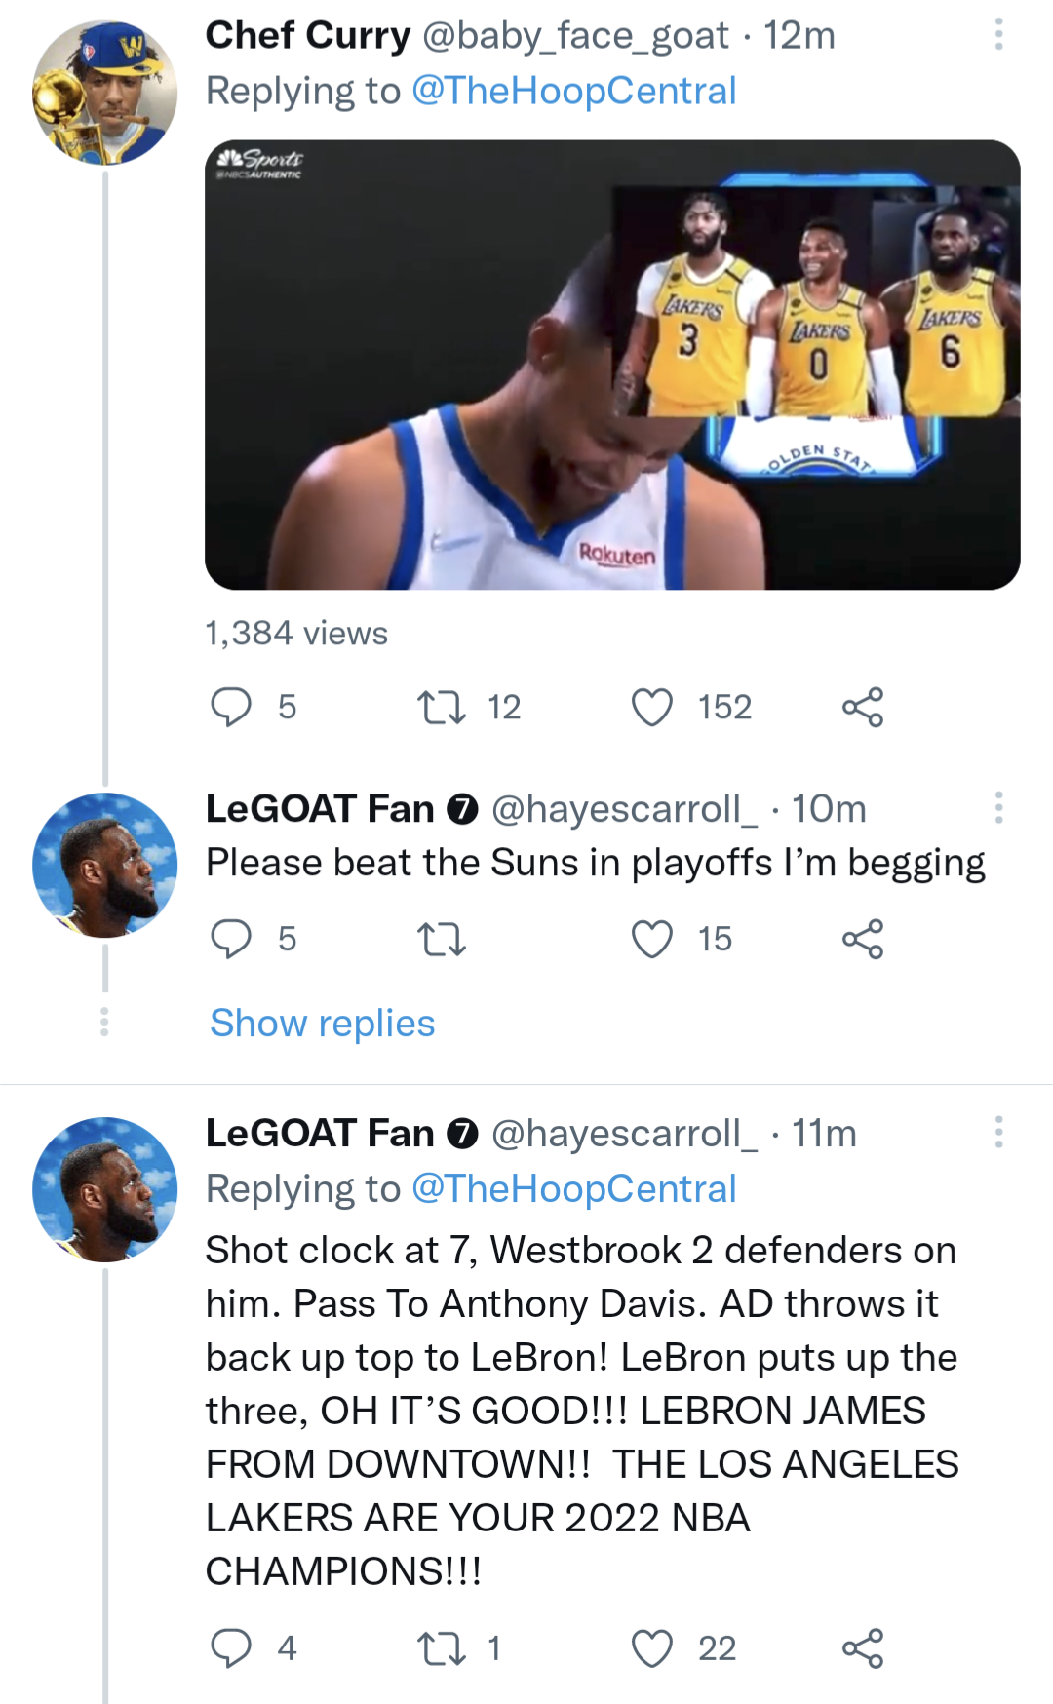This screenshot has height=1704, width=1053.
Task: Click Show replies under the Suns tweet
Action: click(x=320, y=1023)
